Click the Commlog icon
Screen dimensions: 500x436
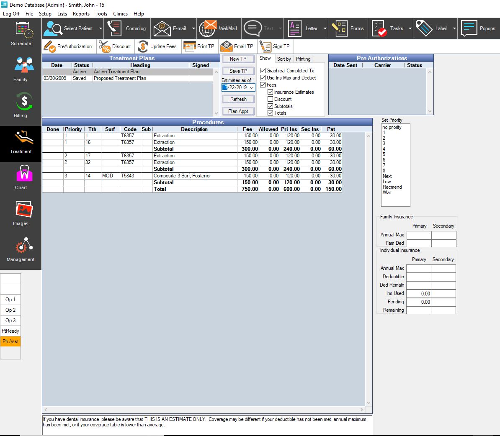[126, 28]
